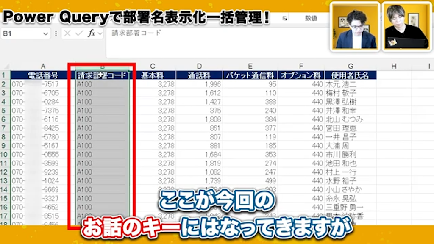Open Insert Function using the fx icon
The width and height of the screenshot is (434, 244).
pyautogui.click(x=92, y=33)
